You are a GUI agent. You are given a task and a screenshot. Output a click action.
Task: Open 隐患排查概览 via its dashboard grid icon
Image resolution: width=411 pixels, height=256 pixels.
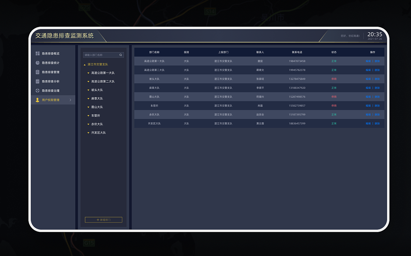(38, 53)
